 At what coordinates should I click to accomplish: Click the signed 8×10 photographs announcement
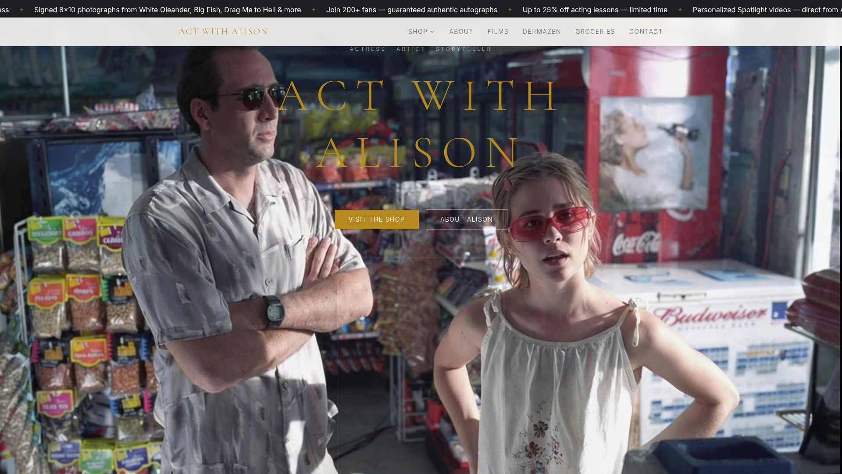click(168, 10)
